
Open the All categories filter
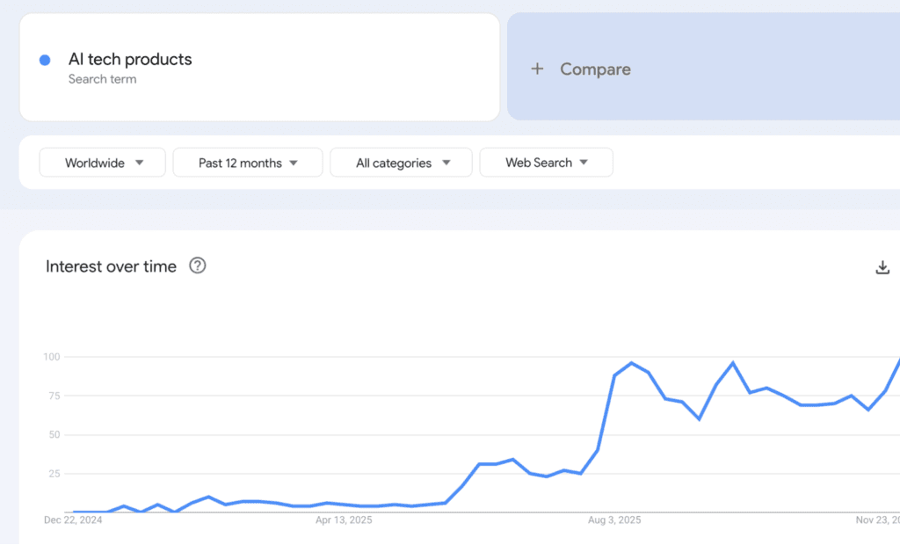point(401,163)
